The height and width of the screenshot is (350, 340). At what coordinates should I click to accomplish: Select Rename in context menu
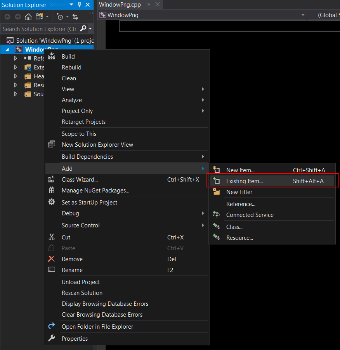[127, 270]
